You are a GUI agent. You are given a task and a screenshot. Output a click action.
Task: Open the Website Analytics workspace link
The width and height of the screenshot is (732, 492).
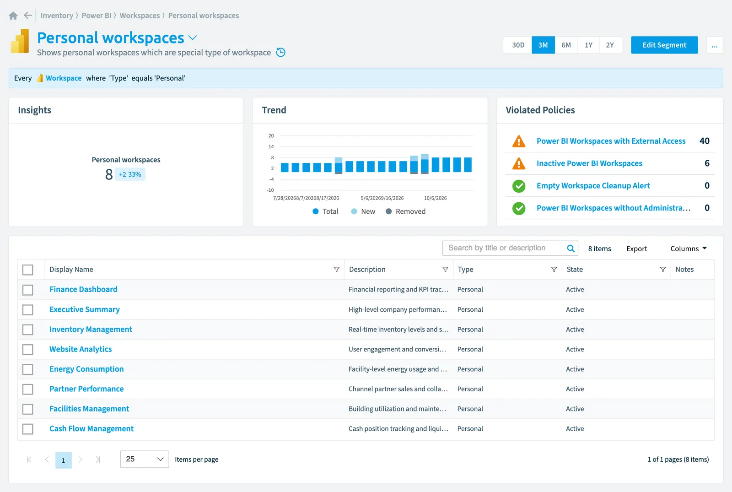(x=81, y=349)
